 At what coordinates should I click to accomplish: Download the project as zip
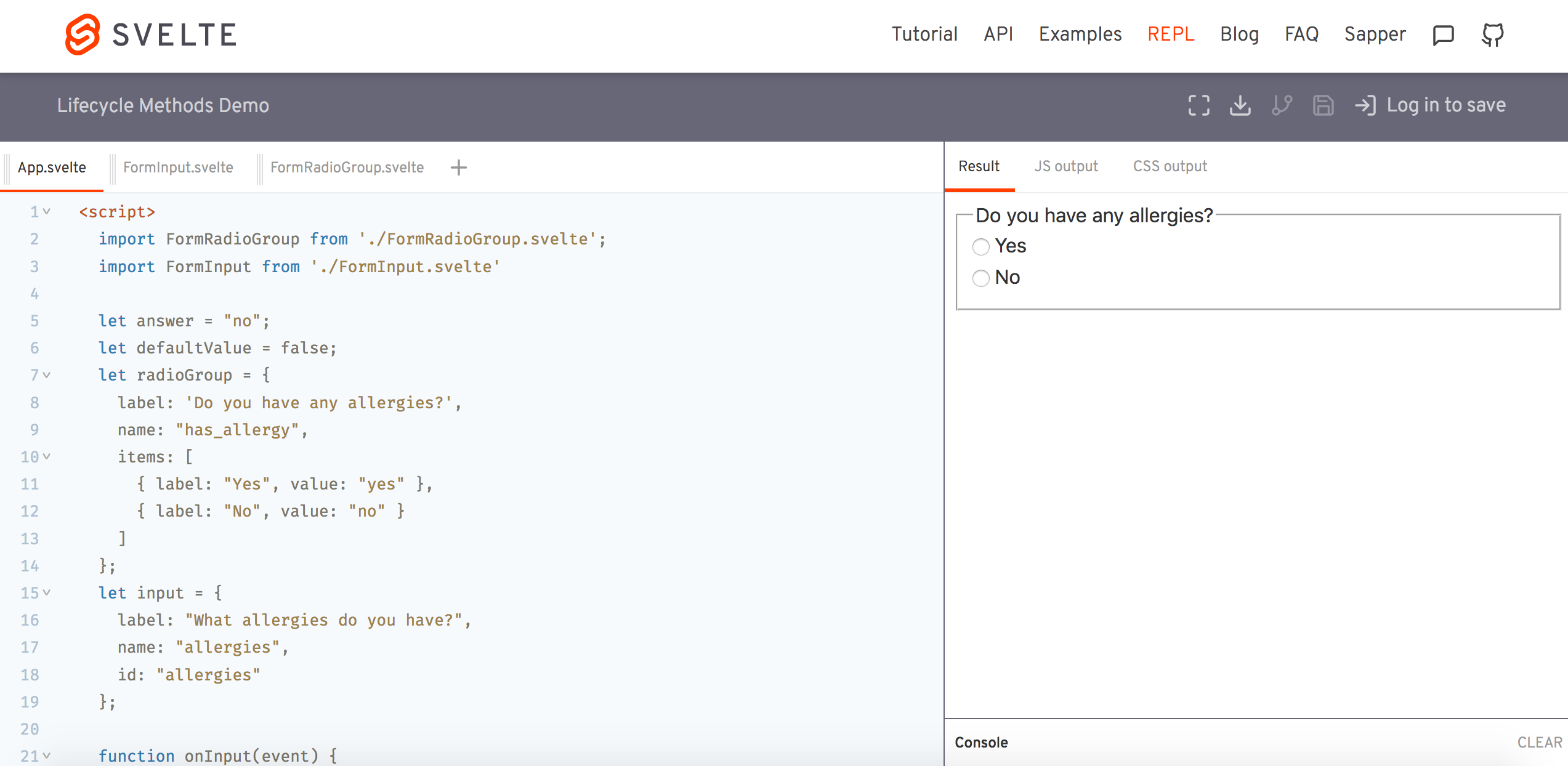(x=1240, y=105)
